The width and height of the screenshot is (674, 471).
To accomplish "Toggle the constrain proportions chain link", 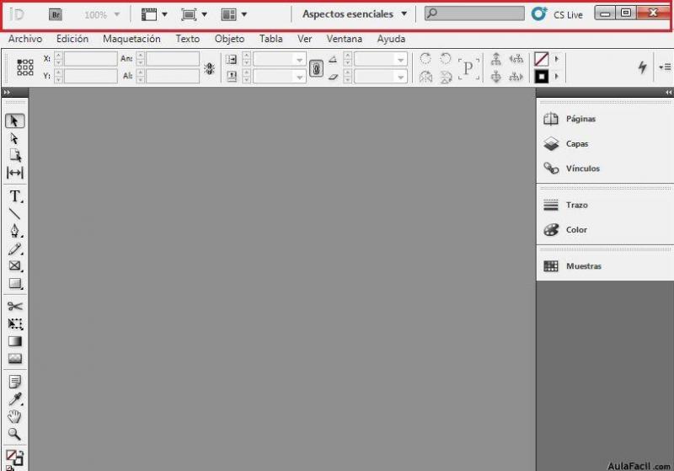I will [316, 68].
